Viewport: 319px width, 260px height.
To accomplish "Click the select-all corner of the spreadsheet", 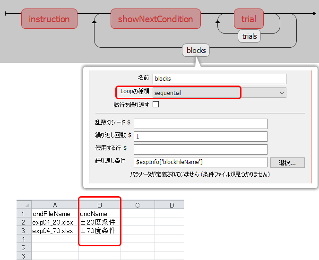I will click(x=24, y=205).
